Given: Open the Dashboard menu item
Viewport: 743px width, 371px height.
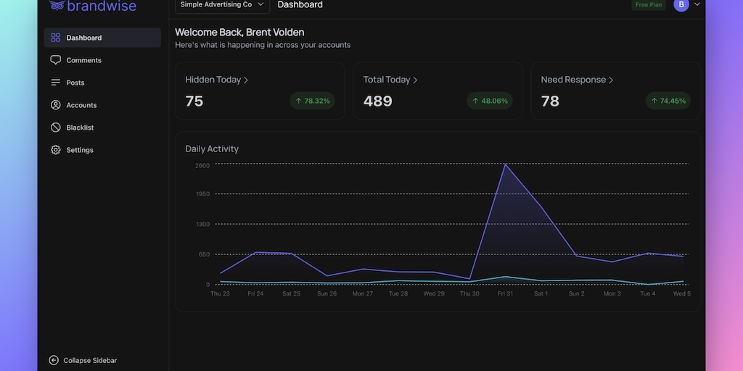Looking at the screenshot, I should (102, 38).
